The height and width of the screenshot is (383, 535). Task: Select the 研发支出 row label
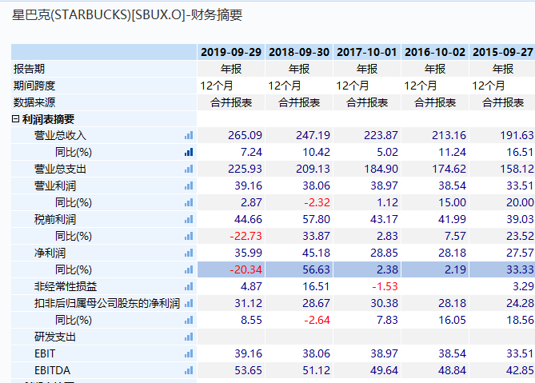pyautogui.click(x=55, y=337)
